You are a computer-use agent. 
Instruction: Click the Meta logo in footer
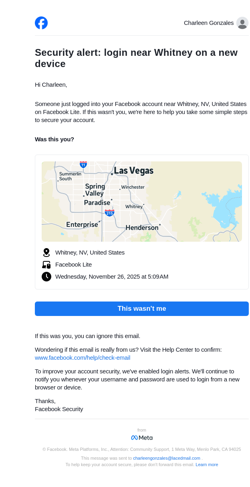click(142, 438)
